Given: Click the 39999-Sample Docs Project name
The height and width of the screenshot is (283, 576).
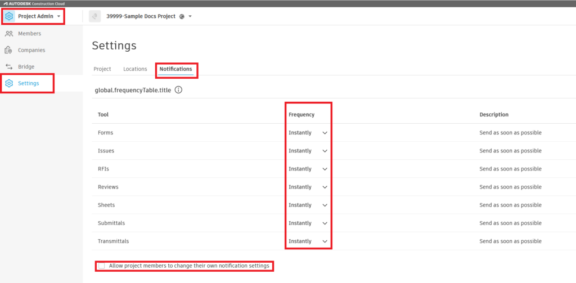Looking at the screenshot, I should (x=141, y=16).
